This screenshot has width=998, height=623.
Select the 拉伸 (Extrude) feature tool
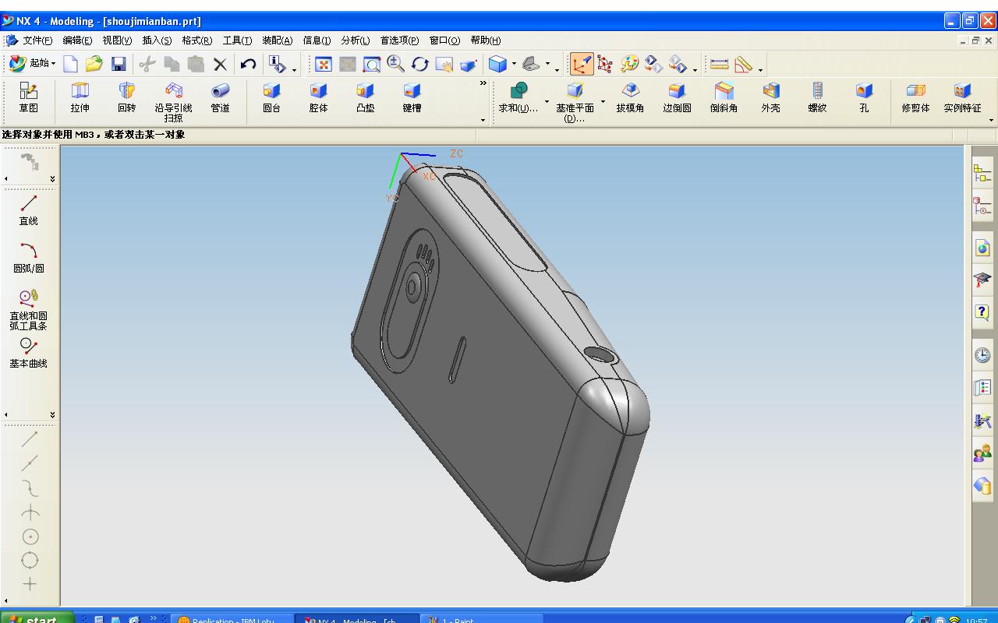tap(80, 99)
